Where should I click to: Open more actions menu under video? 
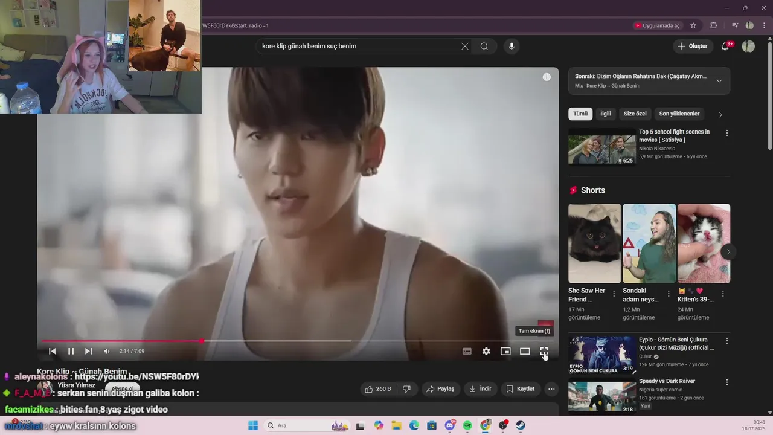[x=551, y=389]
